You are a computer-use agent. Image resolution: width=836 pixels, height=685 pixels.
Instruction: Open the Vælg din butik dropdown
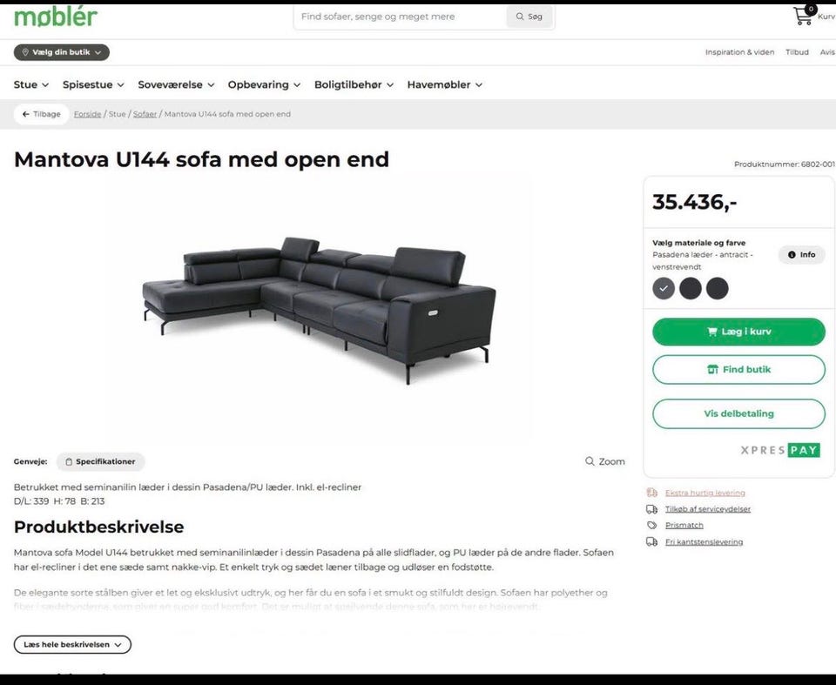tap(61, 52)
